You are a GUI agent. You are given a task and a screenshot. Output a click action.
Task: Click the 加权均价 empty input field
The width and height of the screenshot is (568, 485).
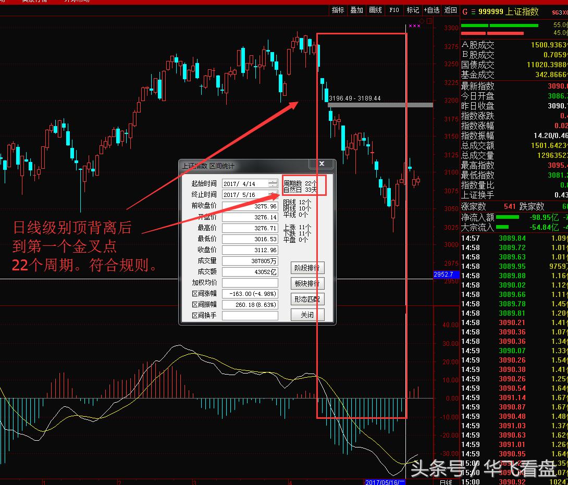coord(250,282)
